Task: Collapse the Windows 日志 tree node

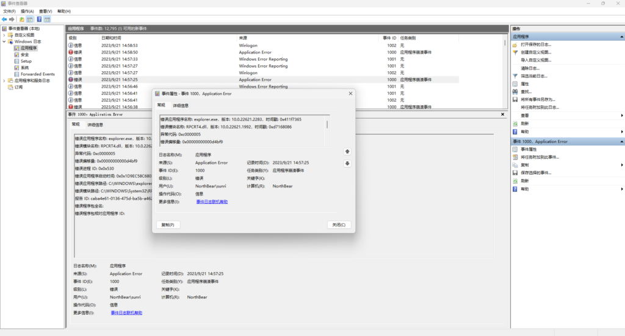Action: pyautogui.click(x=4, y=41)
